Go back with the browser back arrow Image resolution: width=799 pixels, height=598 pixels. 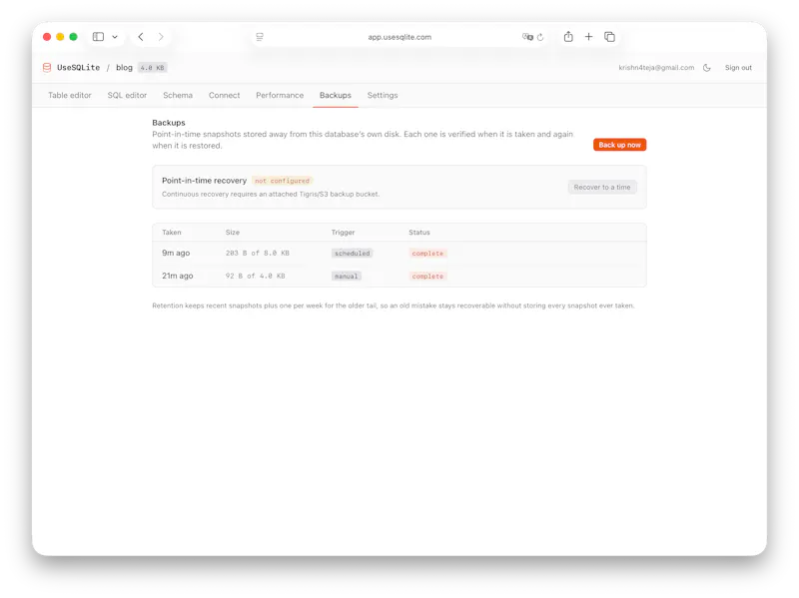141,37
